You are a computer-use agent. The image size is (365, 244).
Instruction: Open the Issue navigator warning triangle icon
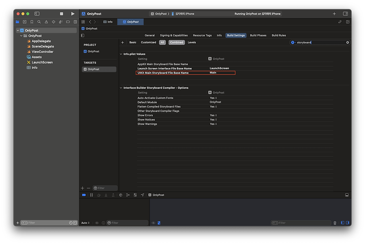(x=46, y=22)
